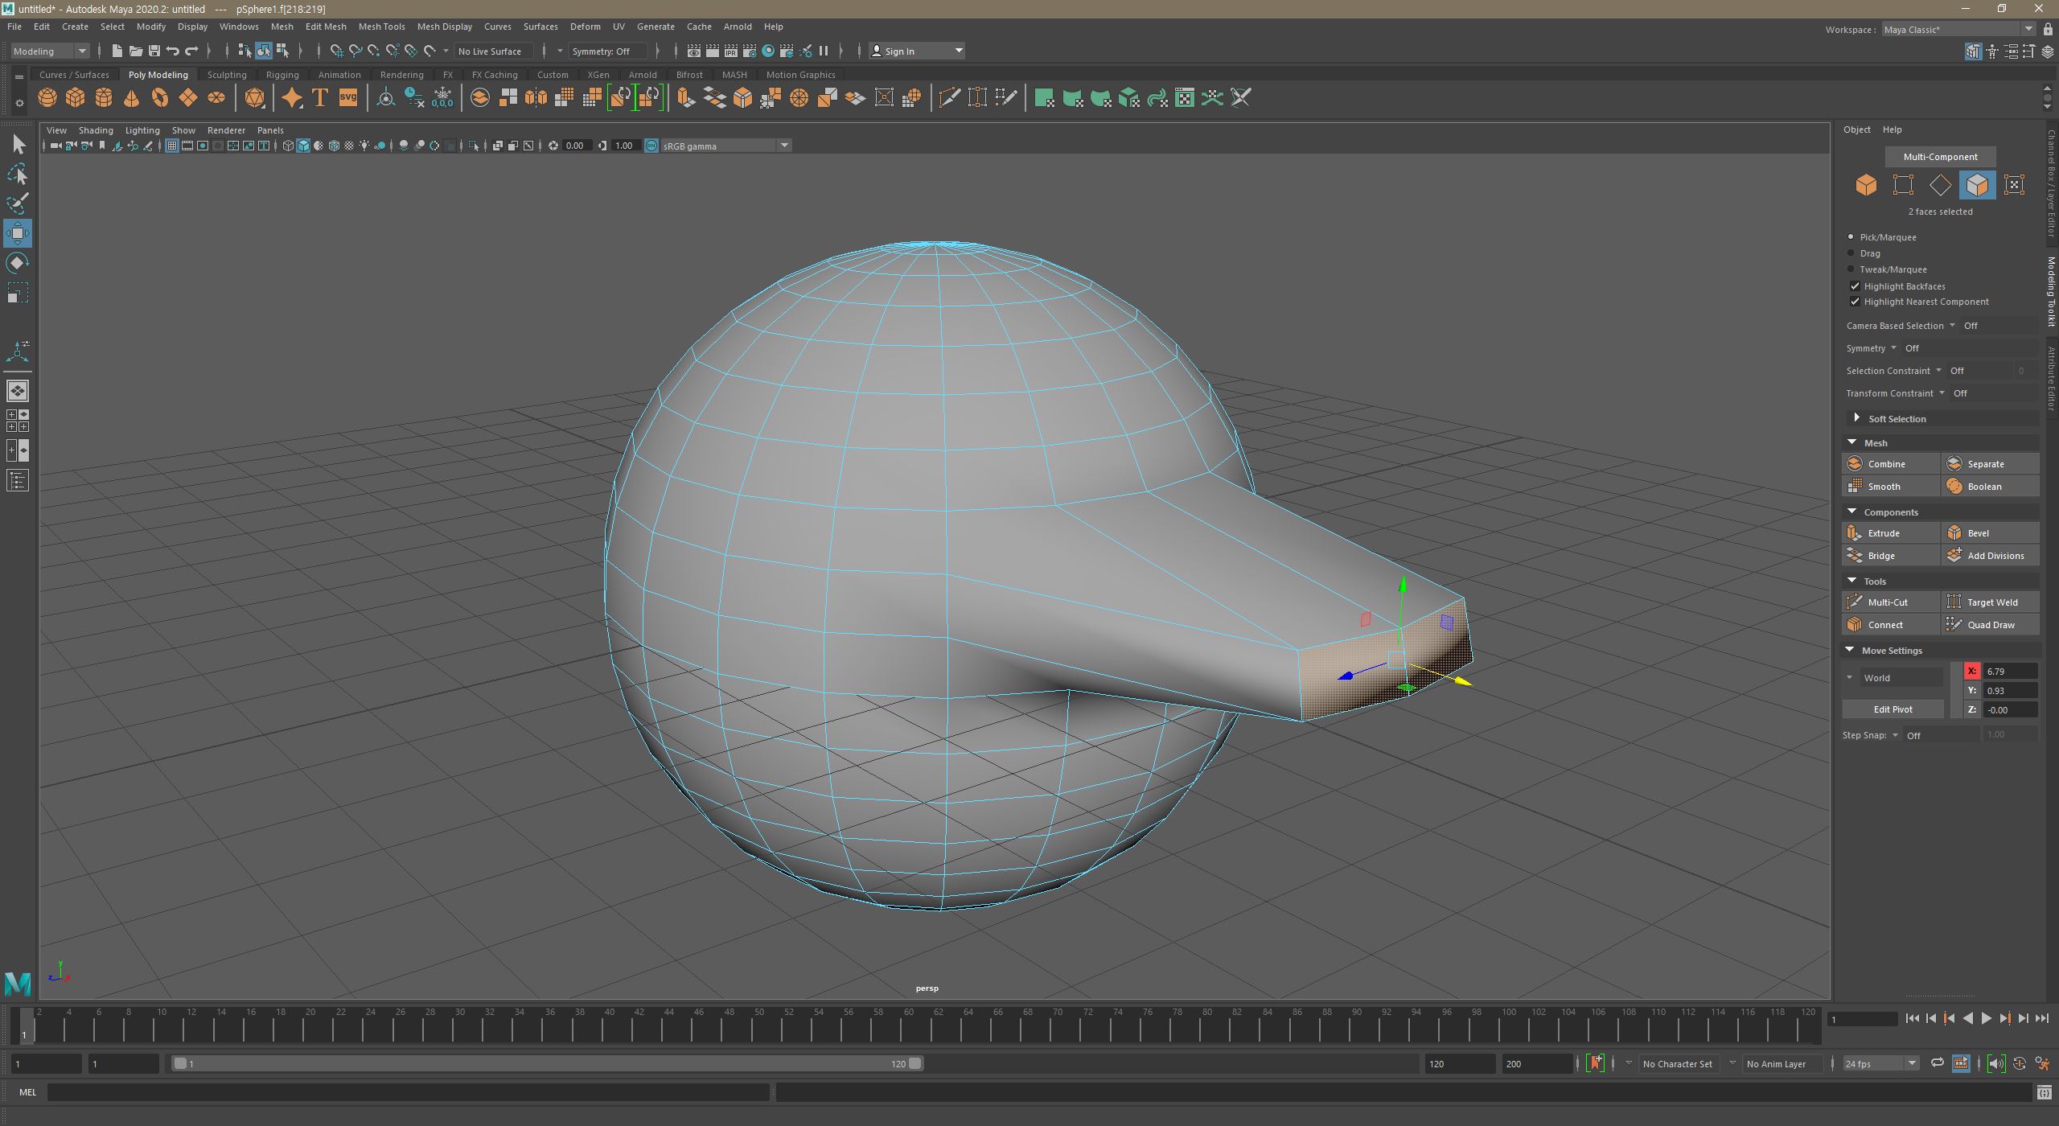Uncheck Highlight Backfaces checkbox
The height and width of the screenshot is (1126, 2059).
(1855, 286)
